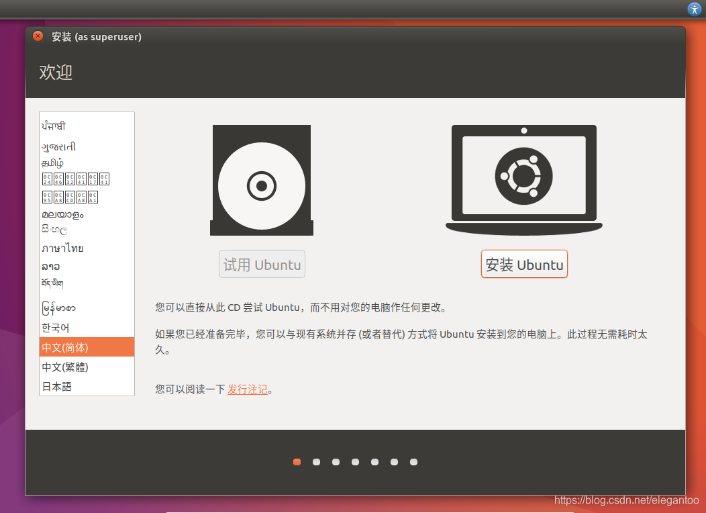Select ภาษาไทย in the language list

pyautogui.click(x=87, y=248)
